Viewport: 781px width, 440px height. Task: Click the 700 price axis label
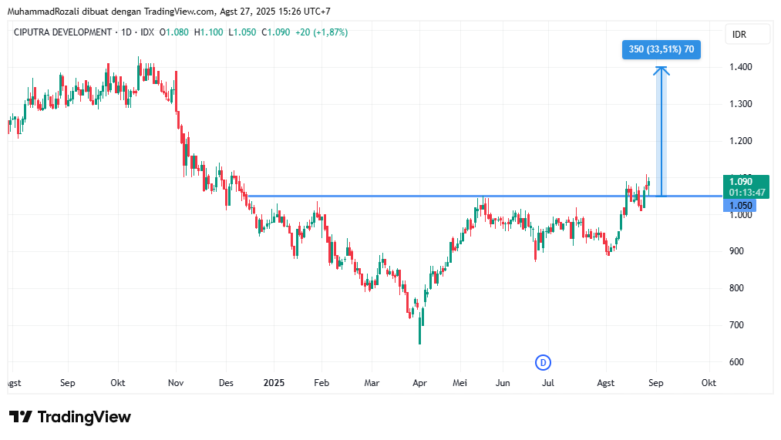(736, 325)
